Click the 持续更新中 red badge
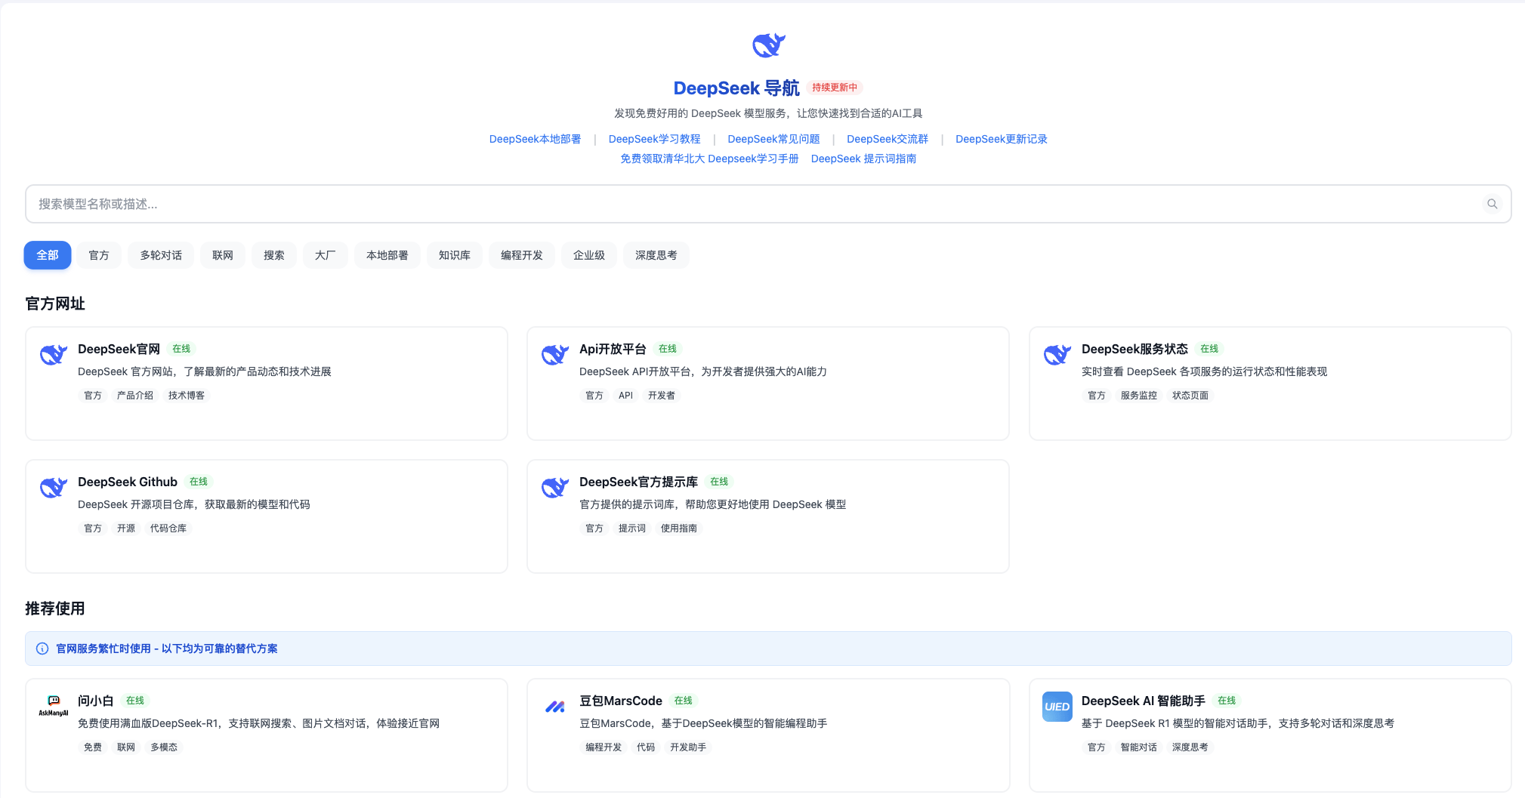This screenshot has width=1525, height=798. pos(835,88)
